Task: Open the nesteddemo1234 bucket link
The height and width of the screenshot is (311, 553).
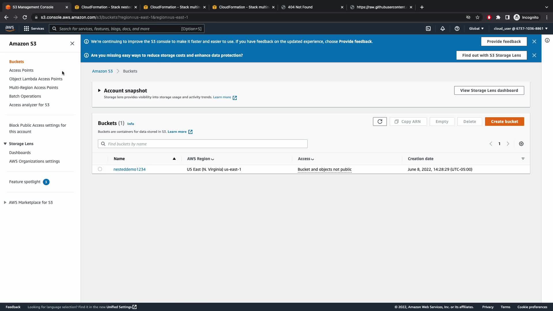Action: tap(130, 169)
